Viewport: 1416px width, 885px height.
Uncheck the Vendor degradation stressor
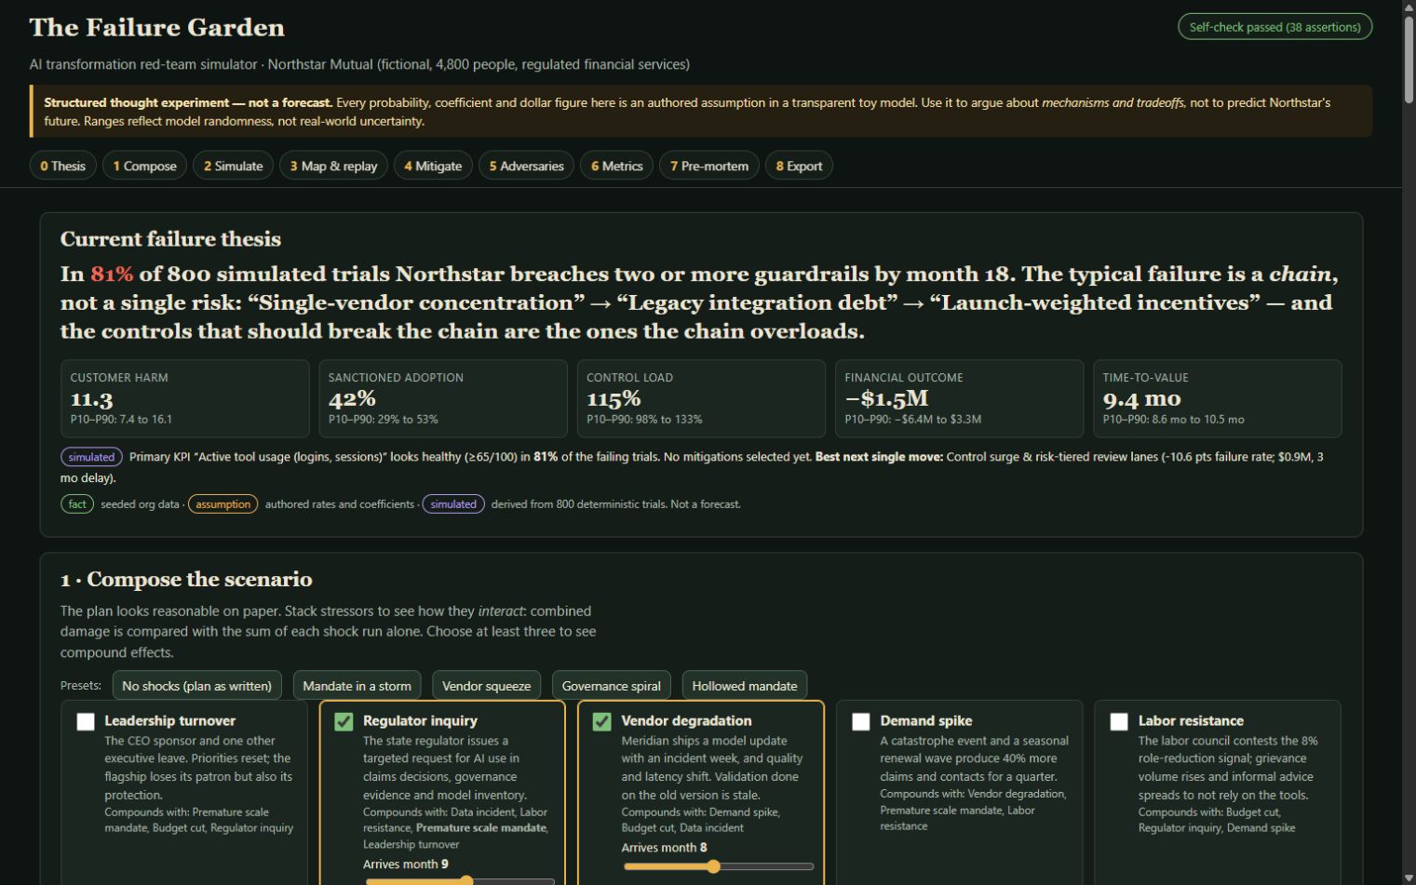pos(602,721)
